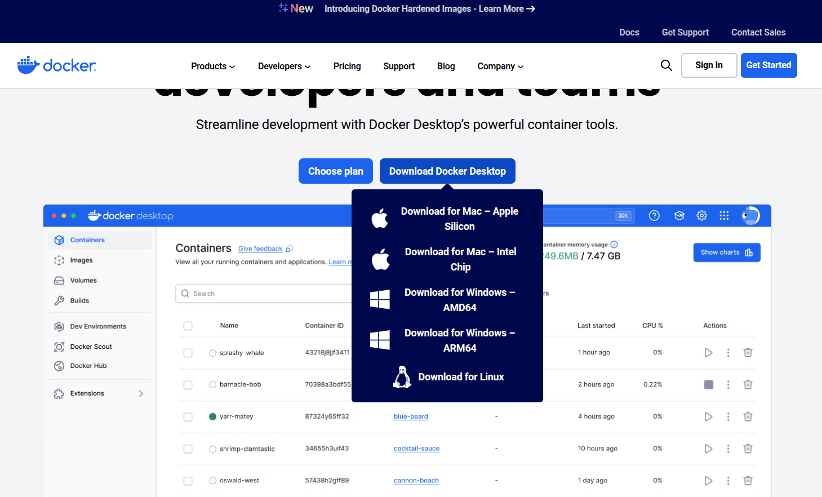Open the three-dot menu for shrimp-clamtastic
Viewport: 822px width, 497px height.
[x=728, y=449]
